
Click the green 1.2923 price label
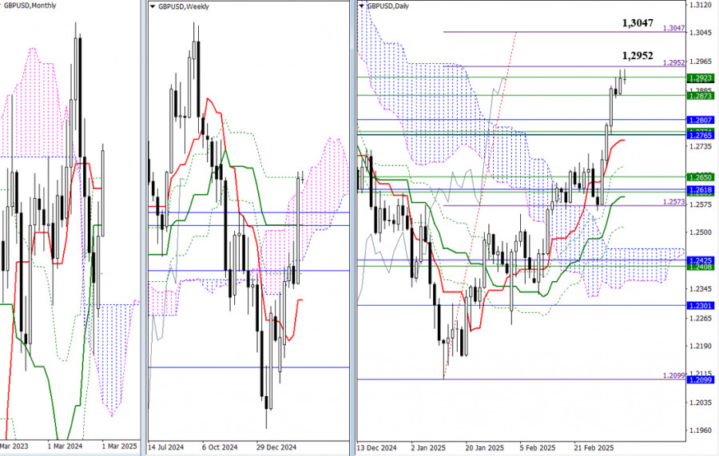[x=700, y=78]
